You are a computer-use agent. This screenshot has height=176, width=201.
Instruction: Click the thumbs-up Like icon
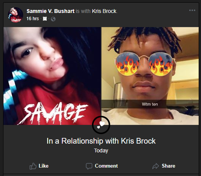pyautogui.click(x=33, y=166)
